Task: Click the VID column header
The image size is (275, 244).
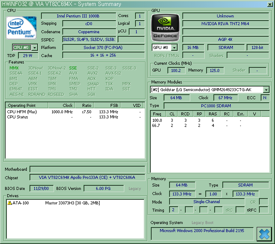Action: coord(132,106)
